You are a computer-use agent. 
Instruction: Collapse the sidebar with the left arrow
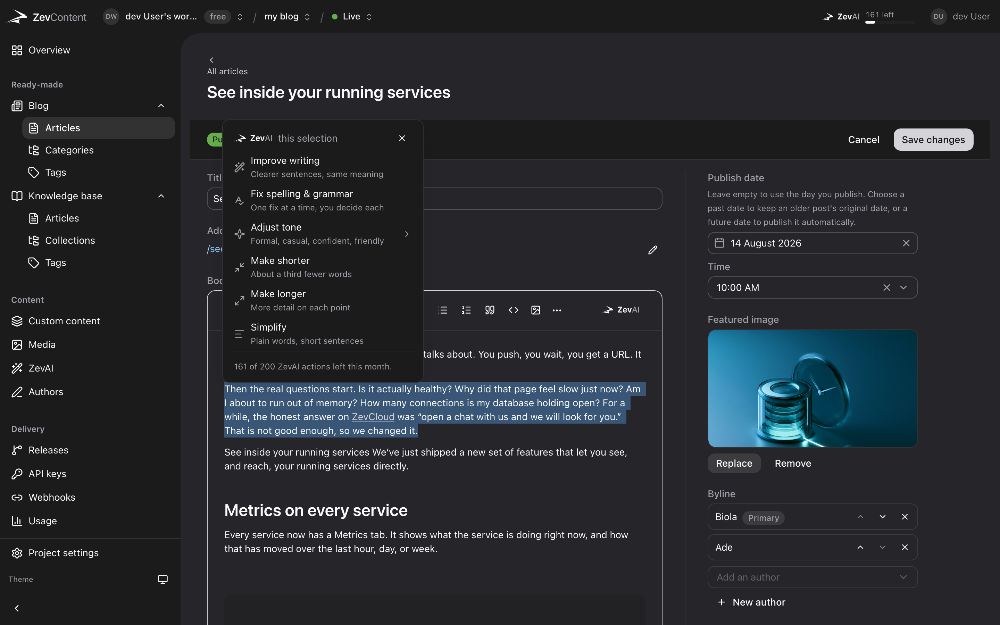tap(17, 608)
